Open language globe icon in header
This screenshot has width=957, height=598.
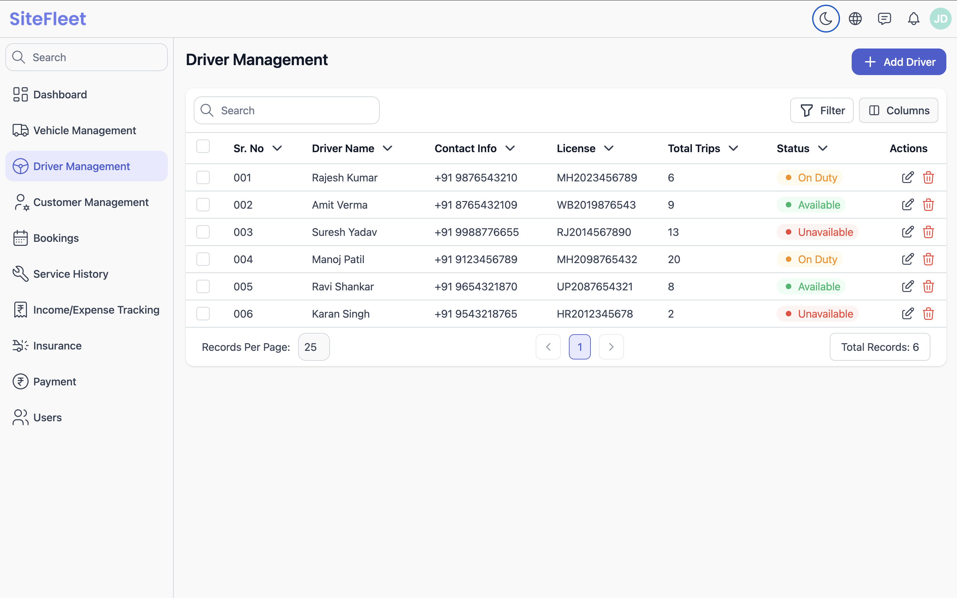855,19
